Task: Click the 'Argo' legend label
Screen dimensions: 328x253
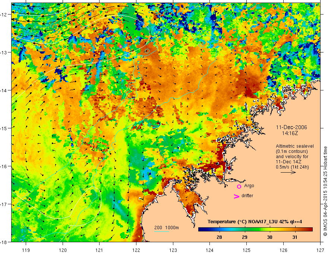Action: (x=249, y=186)
